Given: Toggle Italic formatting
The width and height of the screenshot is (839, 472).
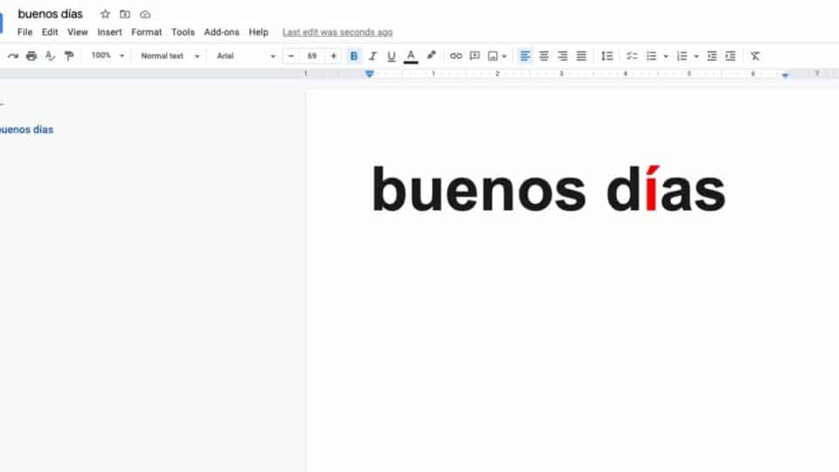Looking at the screenshot, I should (x=372, y=56).
